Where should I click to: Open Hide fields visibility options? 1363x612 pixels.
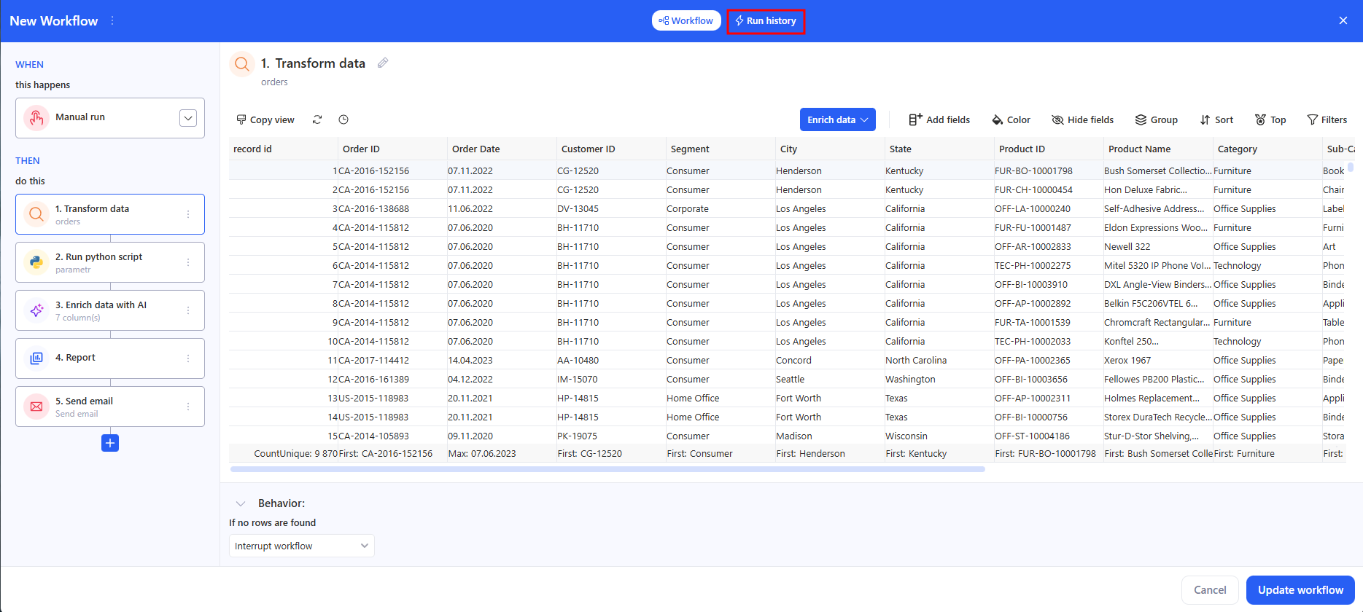point(1082,119)
